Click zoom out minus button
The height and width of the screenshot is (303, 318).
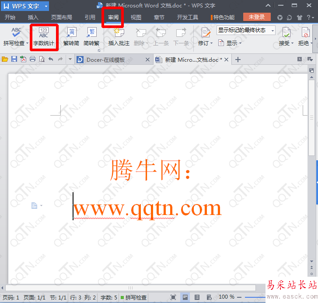pos(239,297)
